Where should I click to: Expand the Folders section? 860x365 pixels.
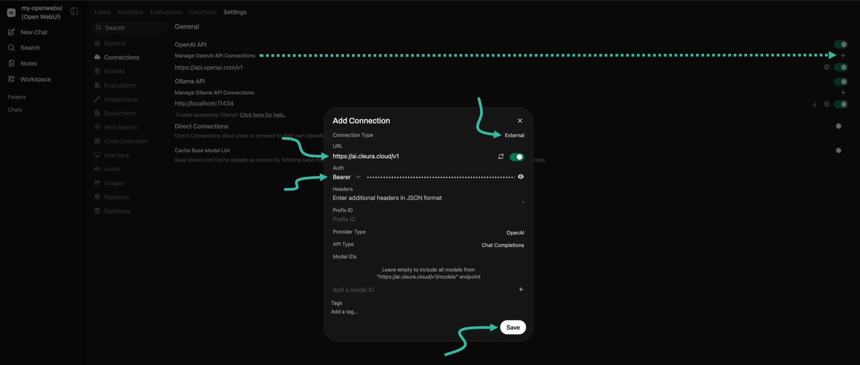click(x=17, y=97)
